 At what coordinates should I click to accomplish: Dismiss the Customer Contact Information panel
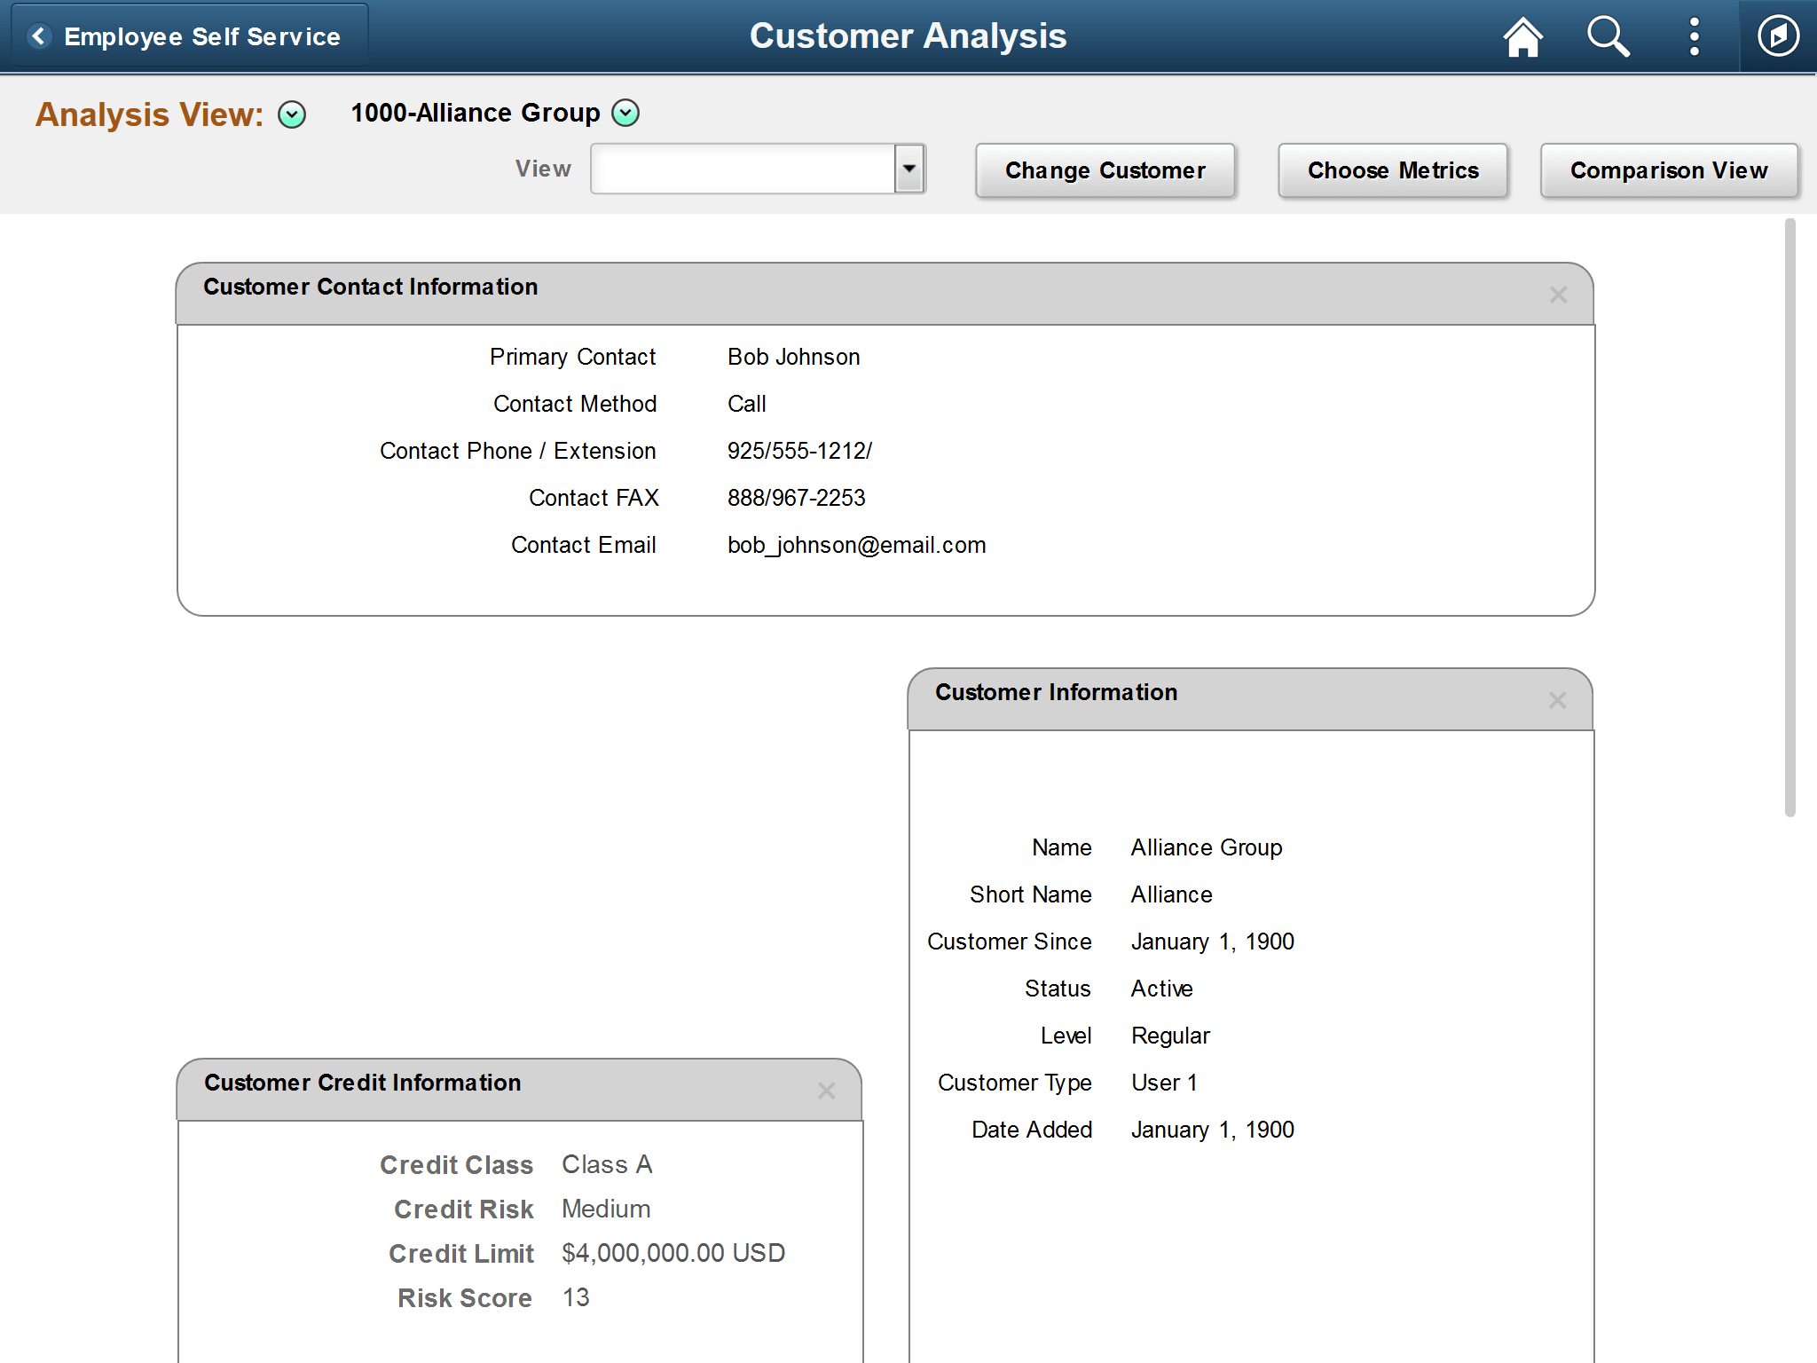click(1558, 294)
